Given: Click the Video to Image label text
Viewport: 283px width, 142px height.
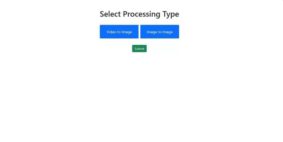Looking at the screenshot, I should (119, 32).
